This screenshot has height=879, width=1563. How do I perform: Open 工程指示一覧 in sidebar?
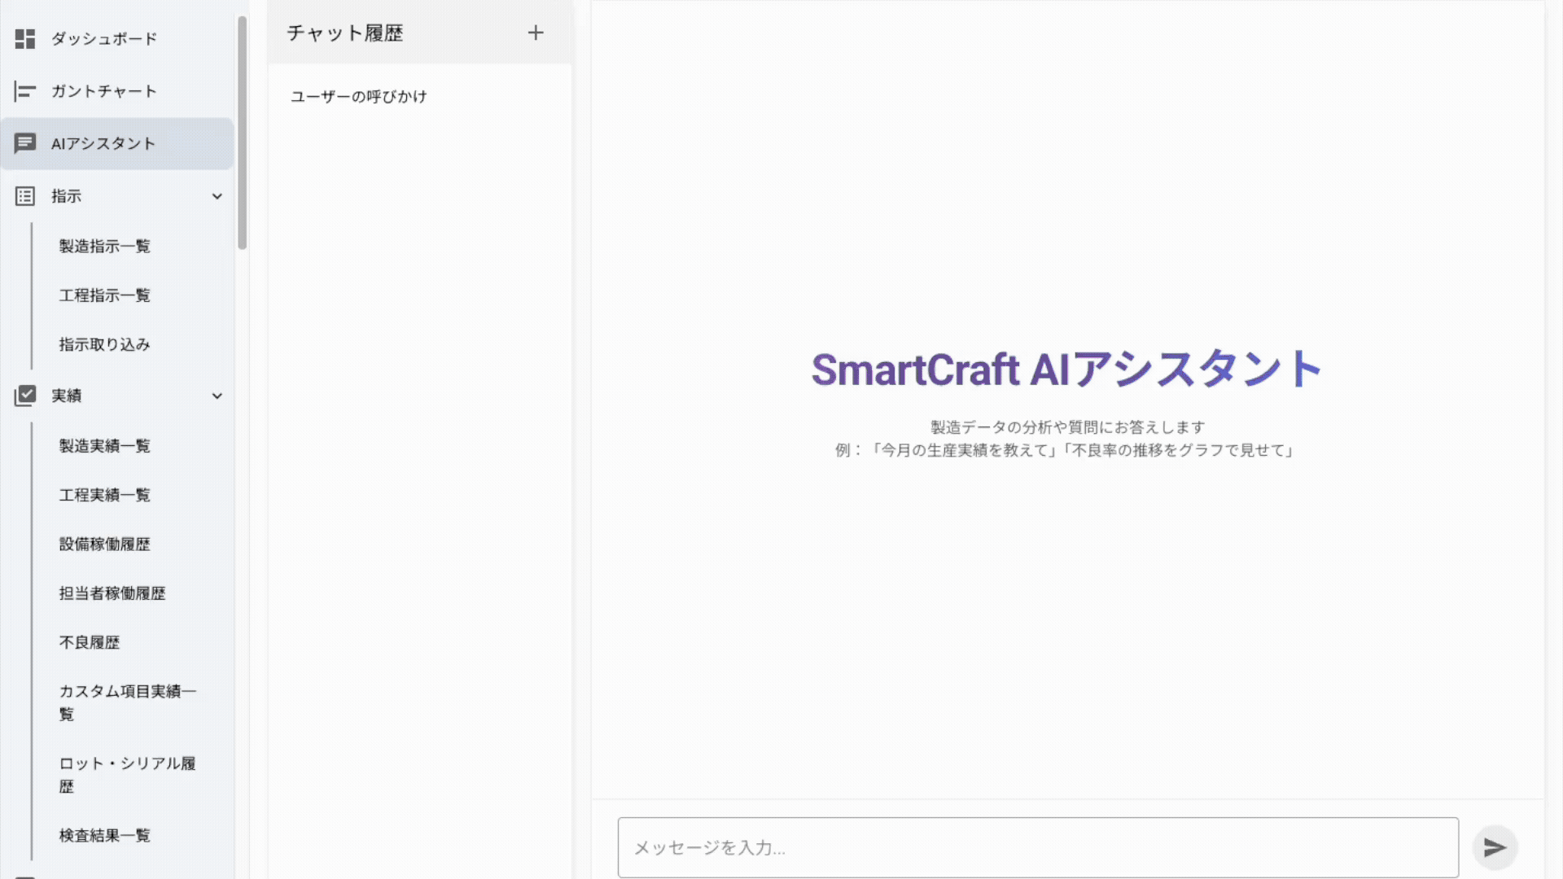[104, 295]
